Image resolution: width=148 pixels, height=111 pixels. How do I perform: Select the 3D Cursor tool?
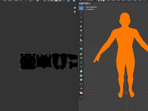pos(81,13)
